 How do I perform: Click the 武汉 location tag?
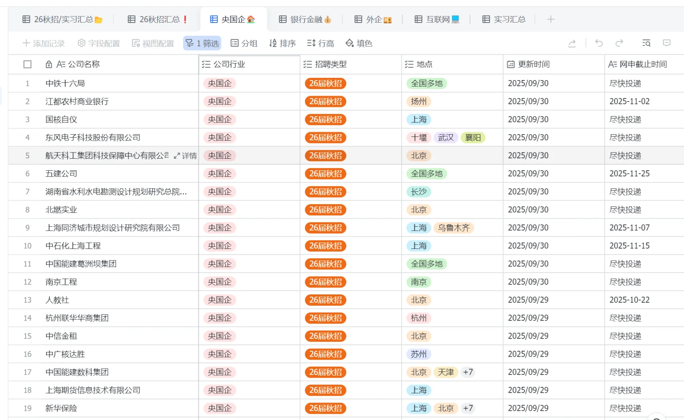tap(446, 138)
